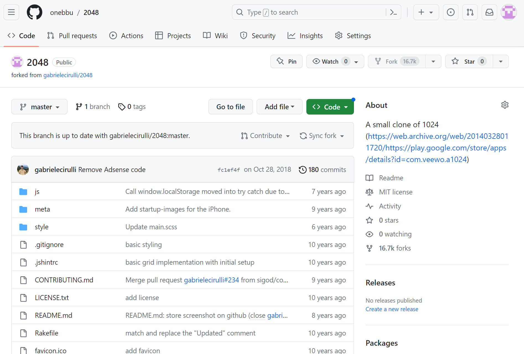
Task: Open the hamburger navigation menu
Action: (11, 12)
